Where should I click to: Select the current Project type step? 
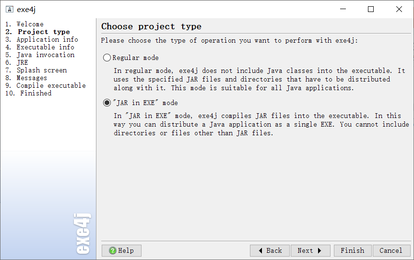click(x=37, y=32)
